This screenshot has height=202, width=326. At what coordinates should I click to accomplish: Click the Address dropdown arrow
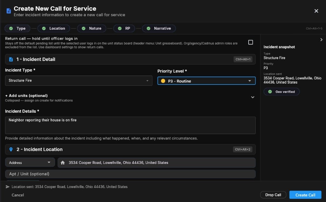tap(49, 162)
